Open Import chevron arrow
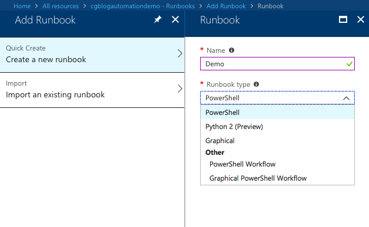This screenshot has width=369, height=227. tap(180, 89)
